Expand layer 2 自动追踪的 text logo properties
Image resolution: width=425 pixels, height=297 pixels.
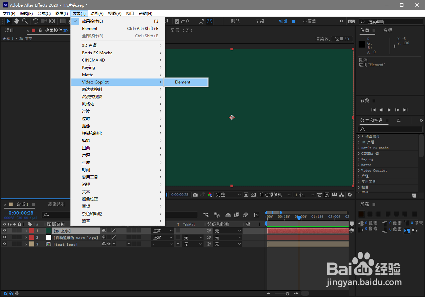click(x=26, y=237)
